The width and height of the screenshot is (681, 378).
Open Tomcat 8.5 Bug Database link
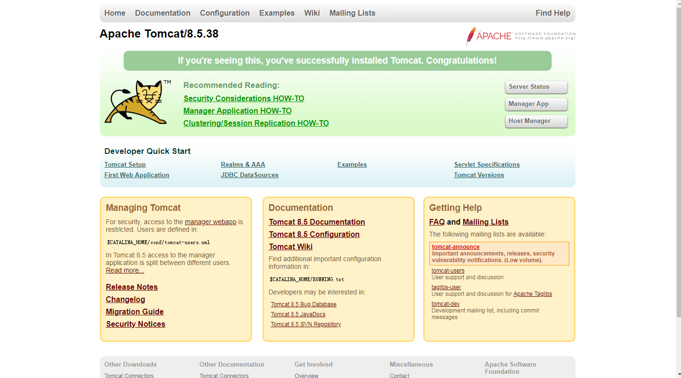303,304
